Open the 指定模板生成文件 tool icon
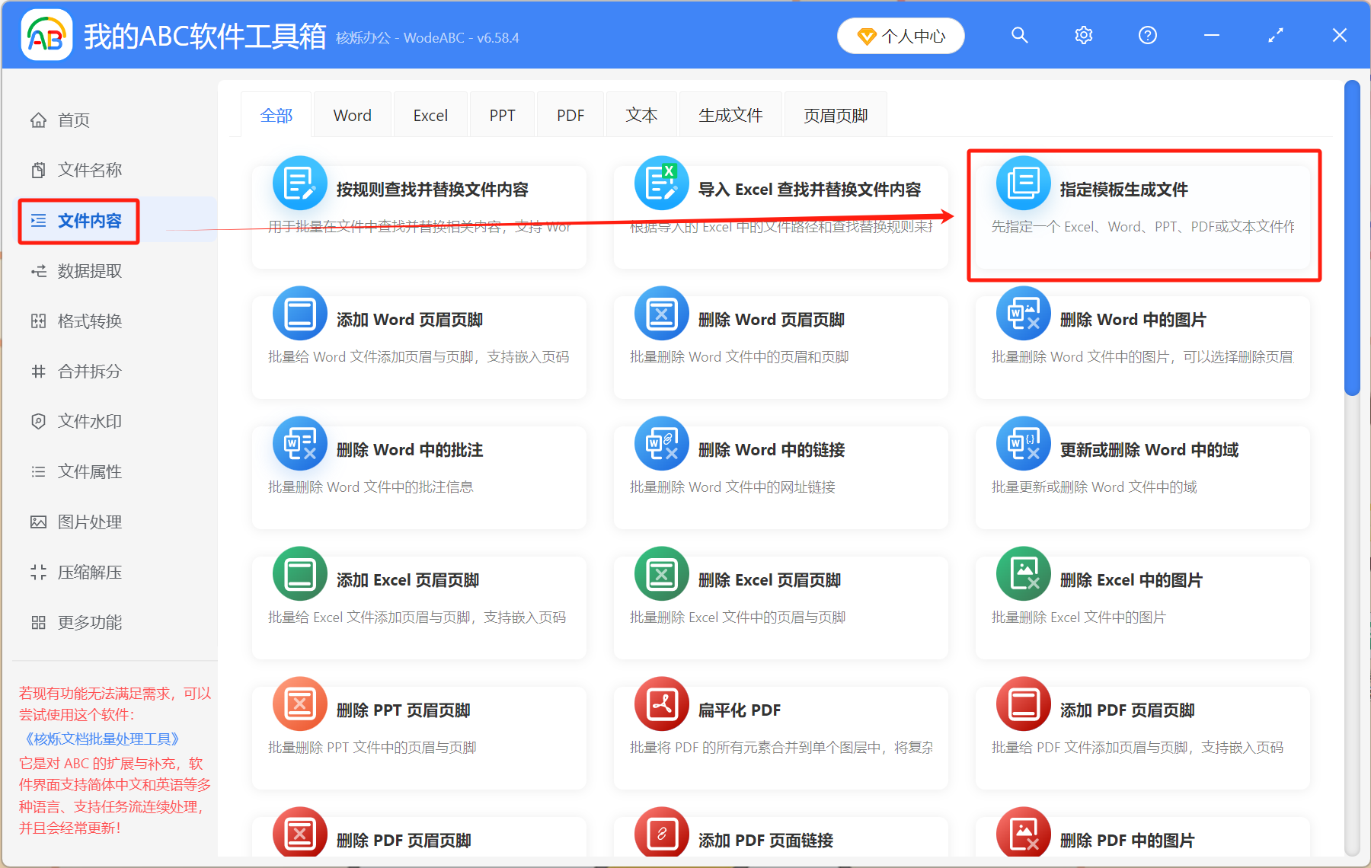Image resolution: width=1371 pixels, height=868 pixels. [x=1023, y=183]
